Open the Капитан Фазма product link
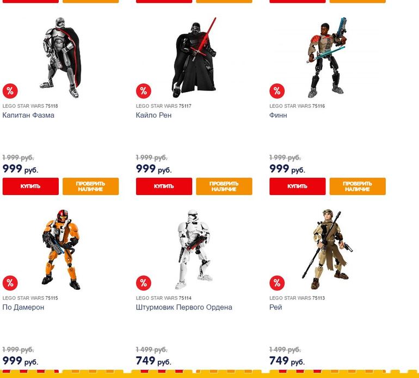The image size is (419, 378). (28, 115)
